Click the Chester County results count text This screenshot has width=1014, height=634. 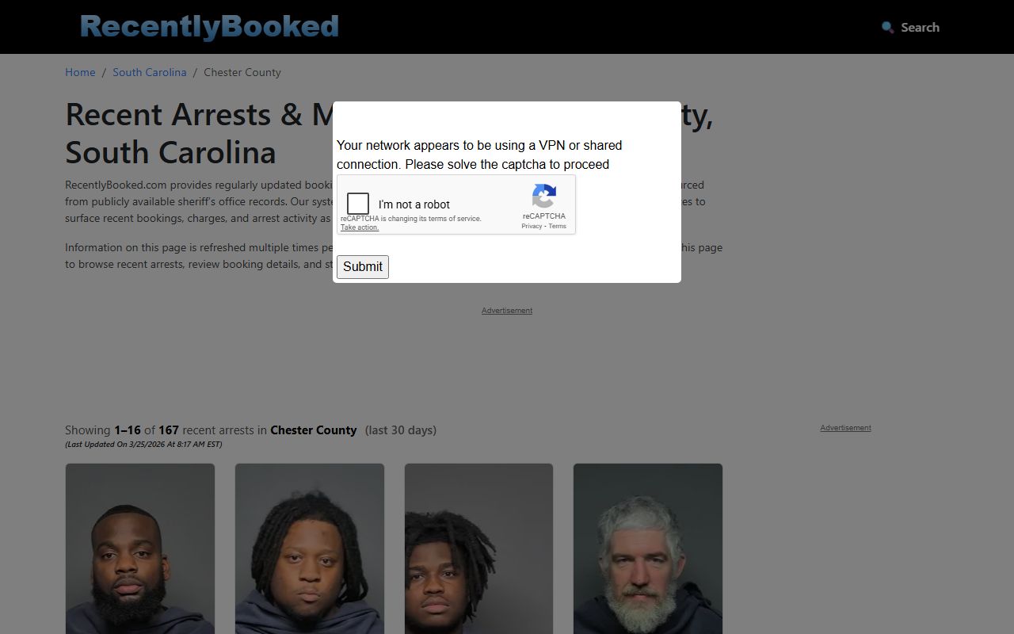tap(250, 430)
